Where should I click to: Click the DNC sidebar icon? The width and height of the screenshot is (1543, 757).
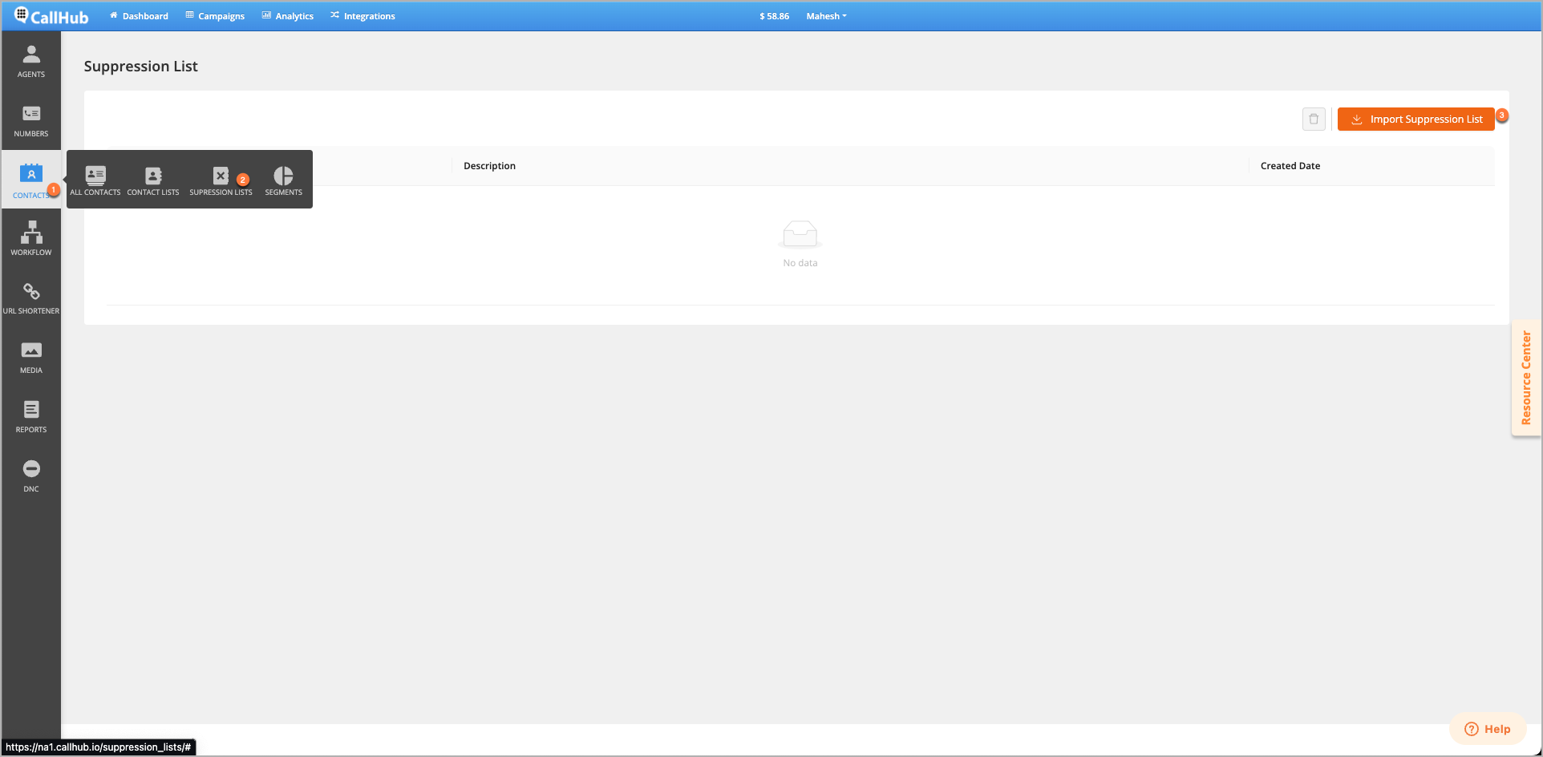click(x=30, y=473)
